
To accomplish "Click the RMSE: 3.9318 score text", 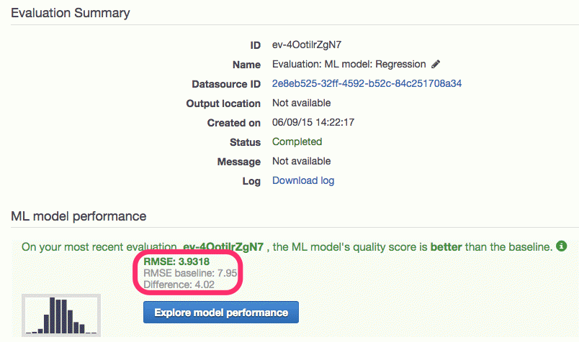I will pos(176,262).
